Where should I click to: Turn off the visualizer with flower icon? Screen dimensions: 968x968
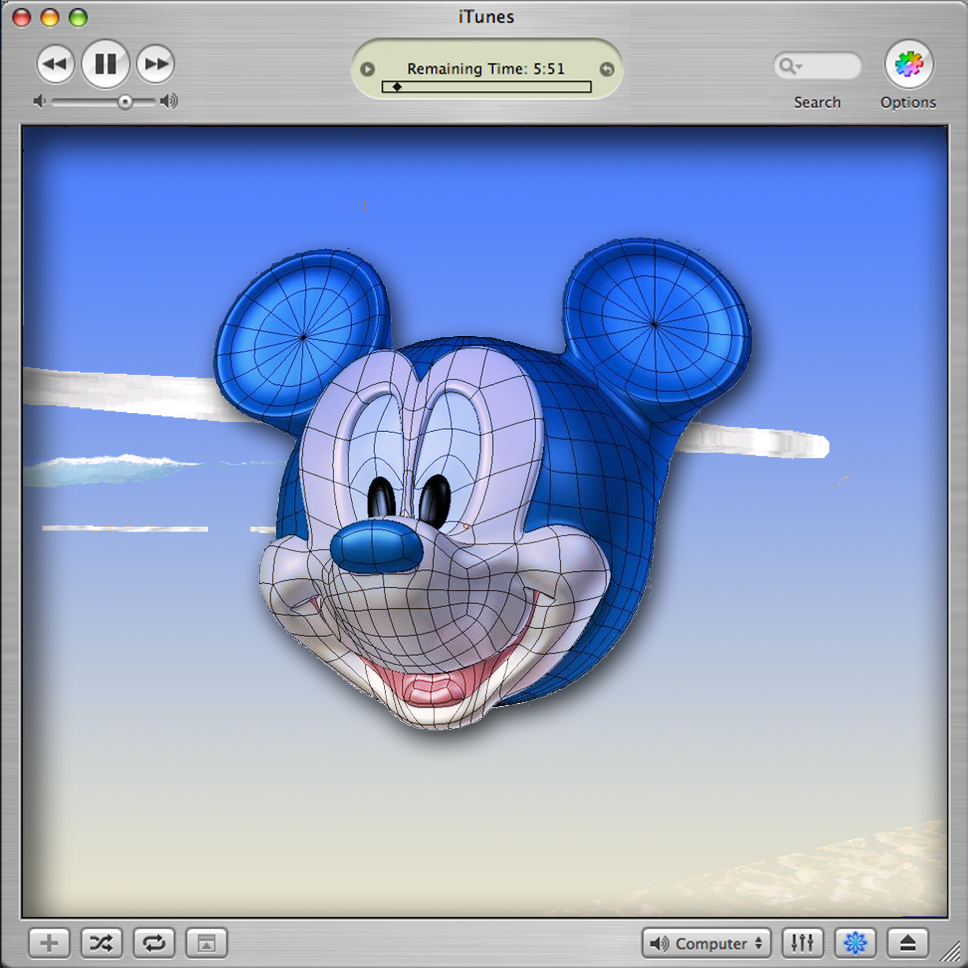pos(855,943)
